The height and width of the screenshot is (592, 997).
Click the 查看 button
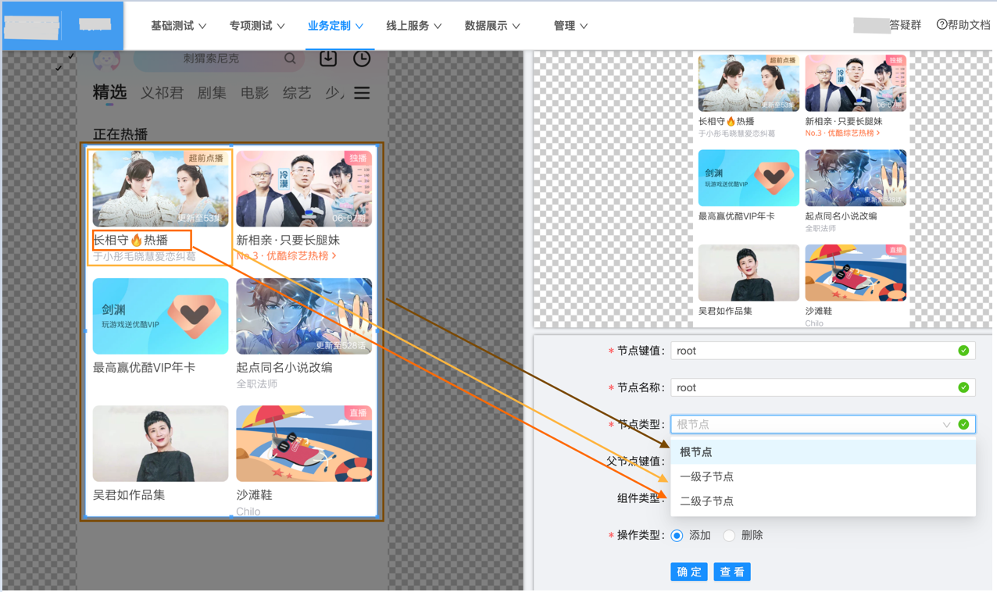click(732, 572)
